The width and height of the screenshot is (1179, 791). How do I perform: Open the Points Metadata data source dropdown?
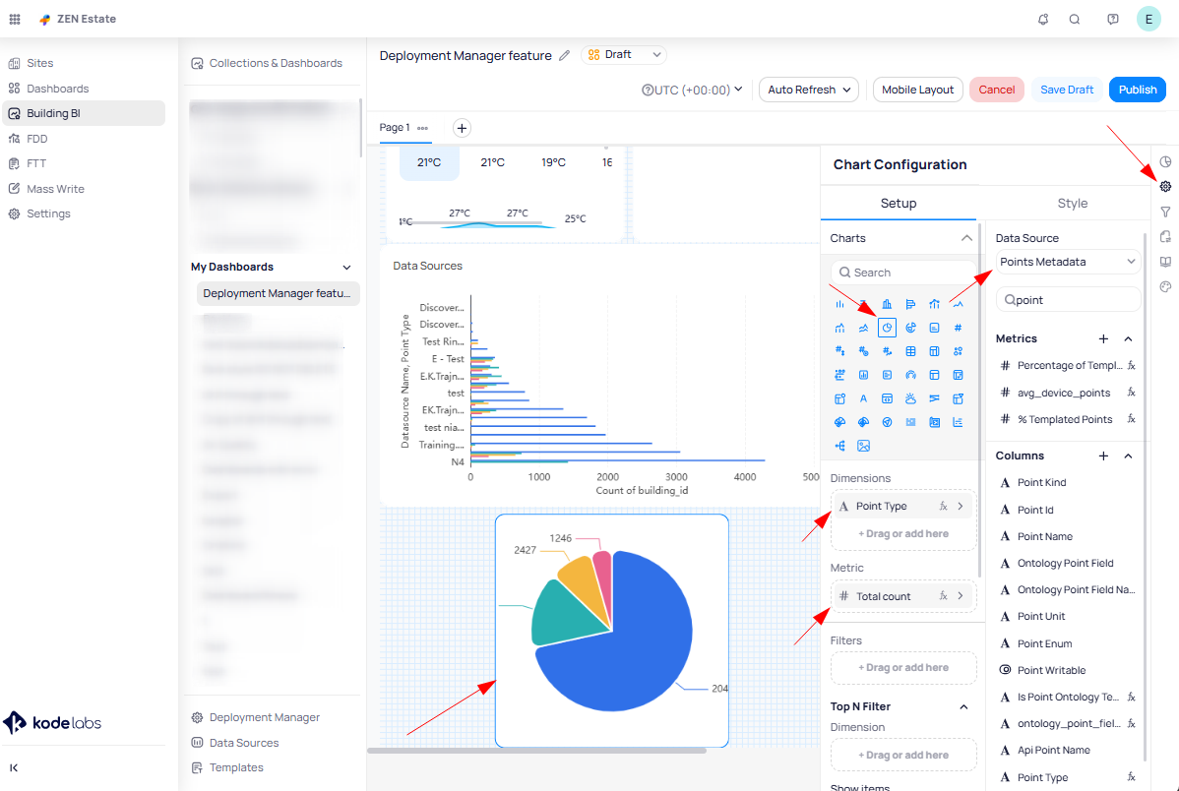tap(1068, 262)
